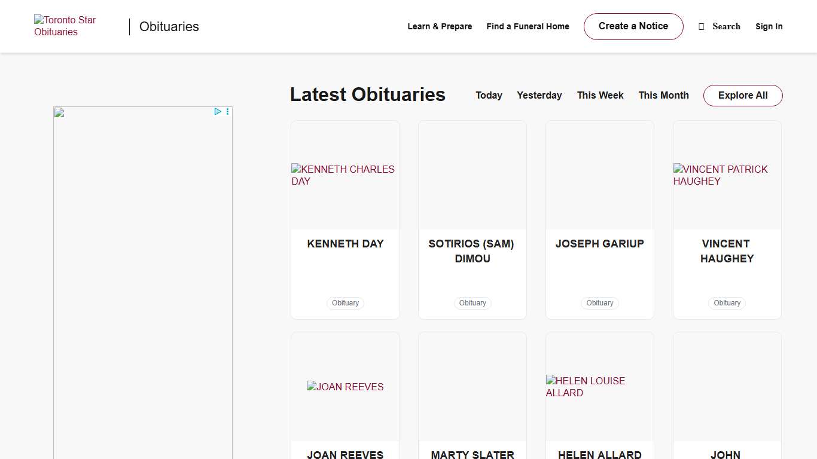Open the AdChoices info icon
This screenshot has width=817, height=459.
click(218, 111)
